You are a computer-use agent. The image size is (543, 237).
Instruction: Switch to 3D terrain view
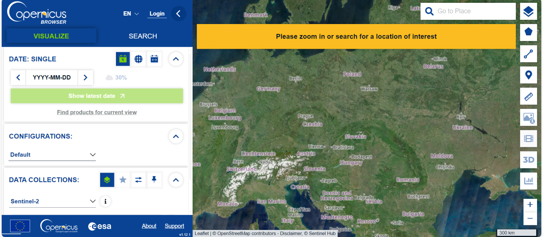(x=528, y=160)
